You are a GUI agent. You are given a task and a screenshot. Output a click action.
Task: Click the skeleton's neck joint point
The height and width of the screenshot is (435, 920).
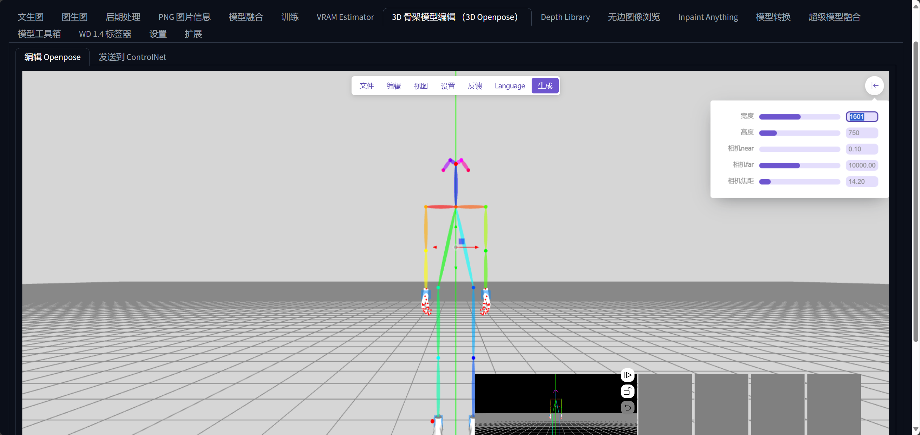(x=456, y=207)
